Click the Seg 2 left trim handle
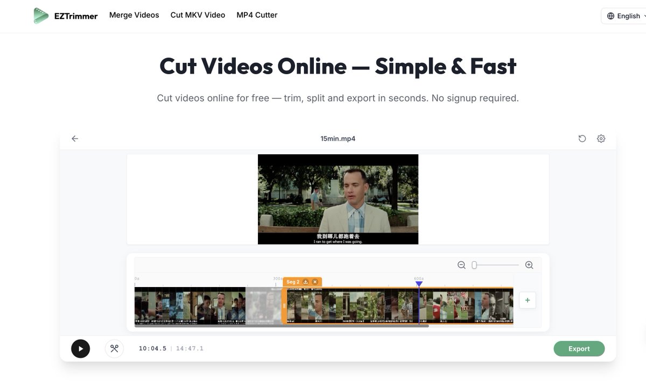The height and width of the screenshot is (386, 646). [x=284, y=305]
